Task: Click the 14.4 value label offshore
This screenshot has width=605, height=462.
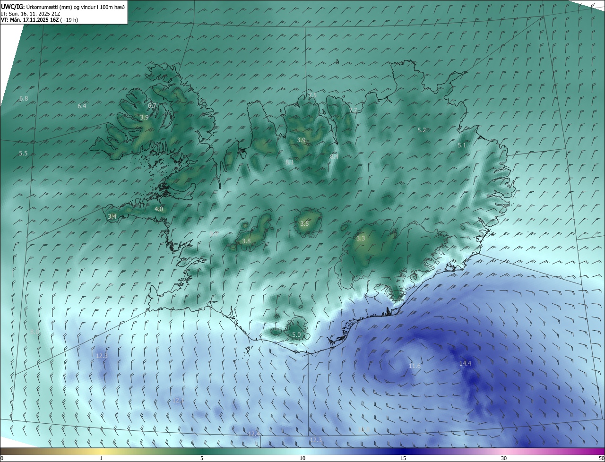Action: click(x=465, y=363)
